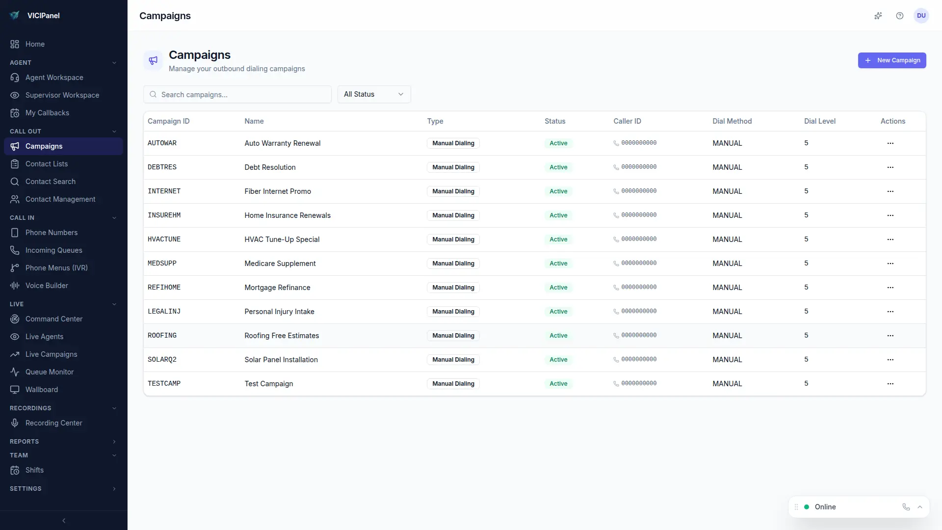Click the Online status indicator dot
This screenshot has height=530, width=942.
point(806,507)
